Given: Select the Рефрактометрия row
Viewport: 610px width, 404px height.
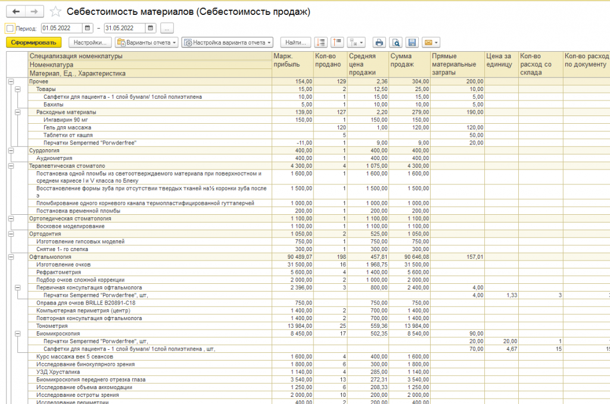Looking at the screenshot, I should 150,273.
